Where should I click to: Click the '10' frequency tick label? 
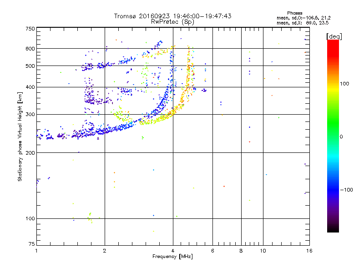coord(263,251)
